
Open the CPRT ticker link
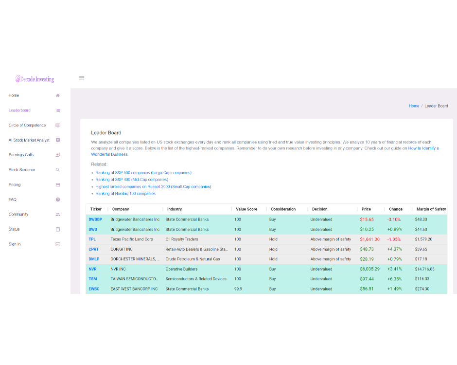(x=93, y=249)
